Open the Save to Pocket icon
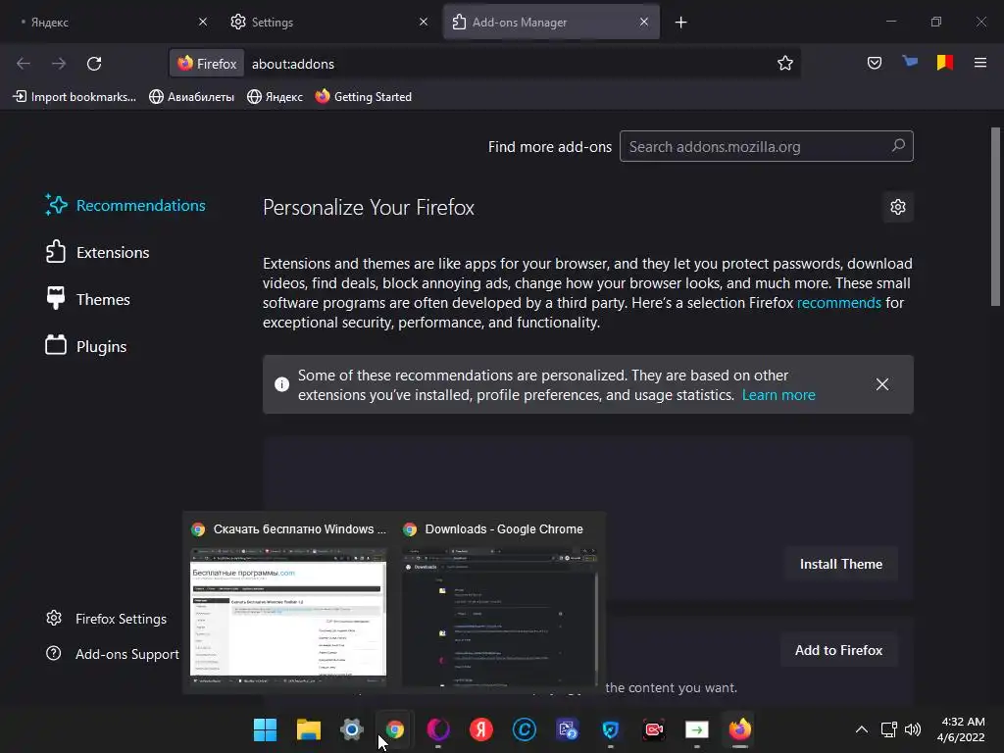 874,63
